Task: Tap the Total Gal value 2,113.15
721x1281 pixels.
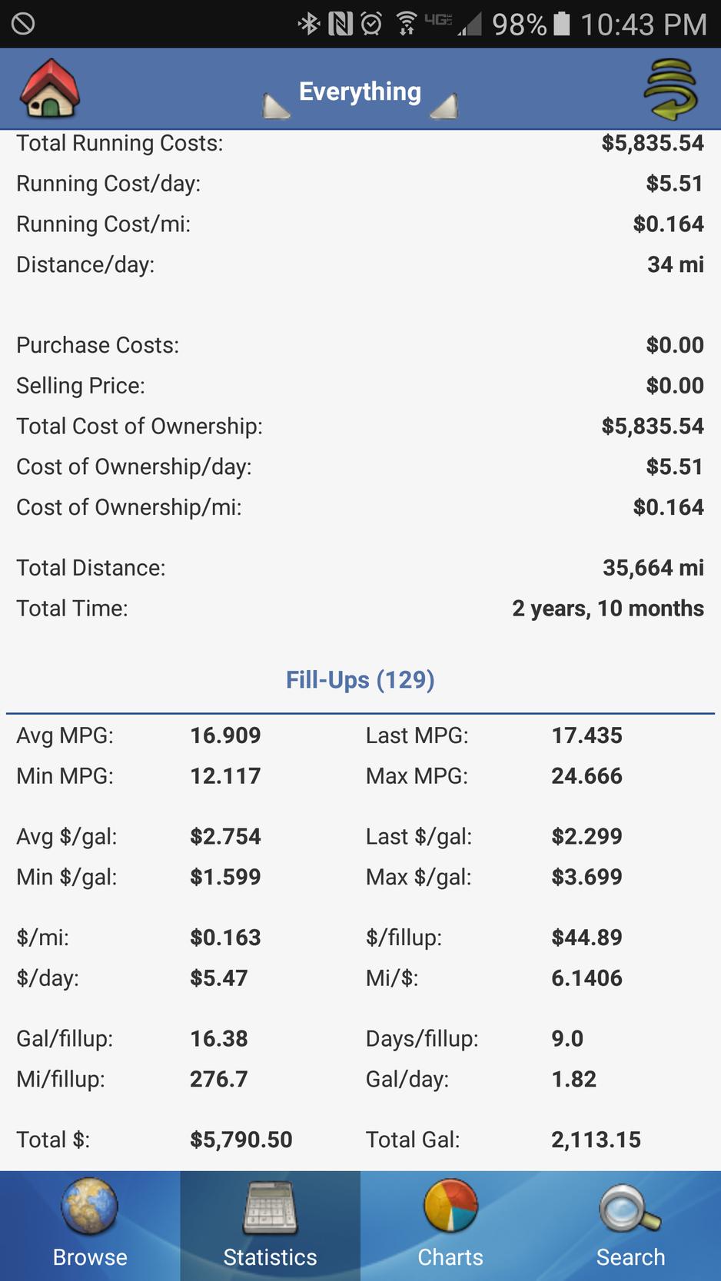Action: coord(596,1140)
